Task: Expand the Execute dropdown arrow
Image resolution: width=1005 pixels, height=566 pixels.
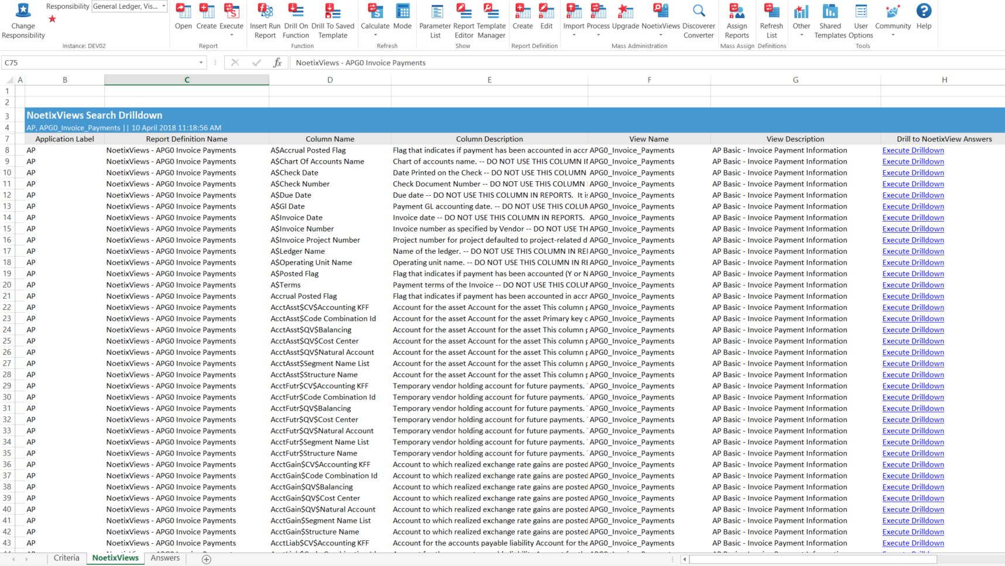Action: pyautogui.click(x=231, y=36)
